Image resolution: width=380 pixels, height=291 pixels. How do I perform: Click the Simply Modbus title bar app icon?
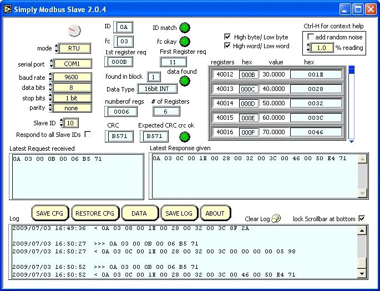7,9
